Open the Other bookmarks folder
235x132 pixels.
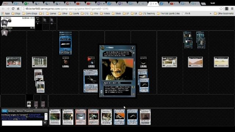pyautogui.click(x=224, y=14)
